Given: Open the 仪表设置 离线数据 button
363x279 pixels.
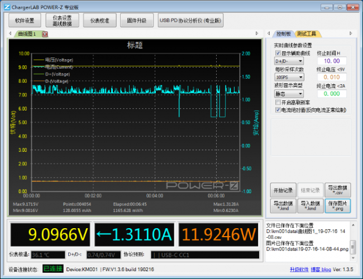Looking at the screenshot, I should click(x=63, y=20).
